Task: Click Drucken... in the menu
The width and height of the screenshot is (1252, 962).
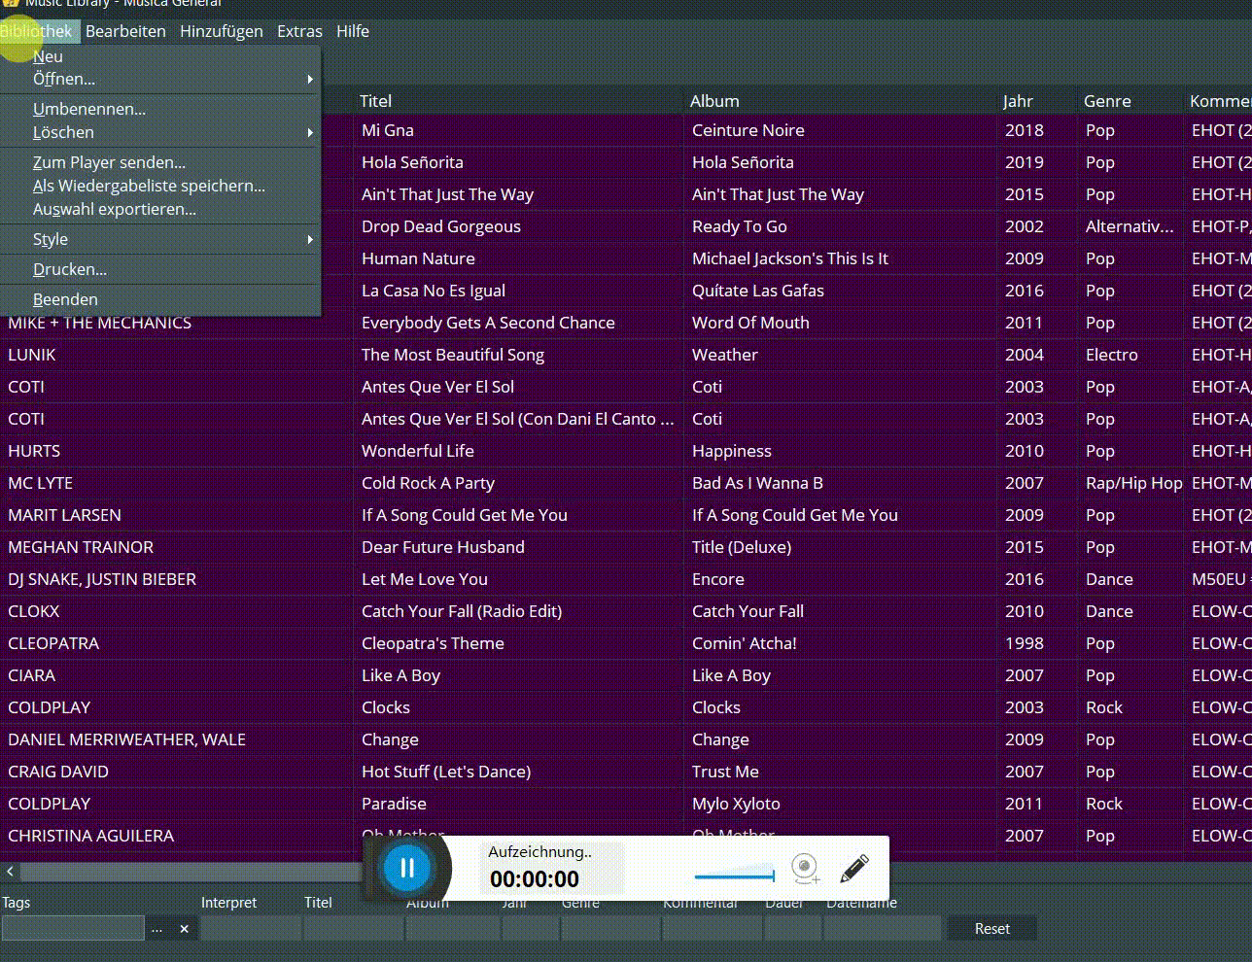Action: pyautogui.click(x=70, y=269)
